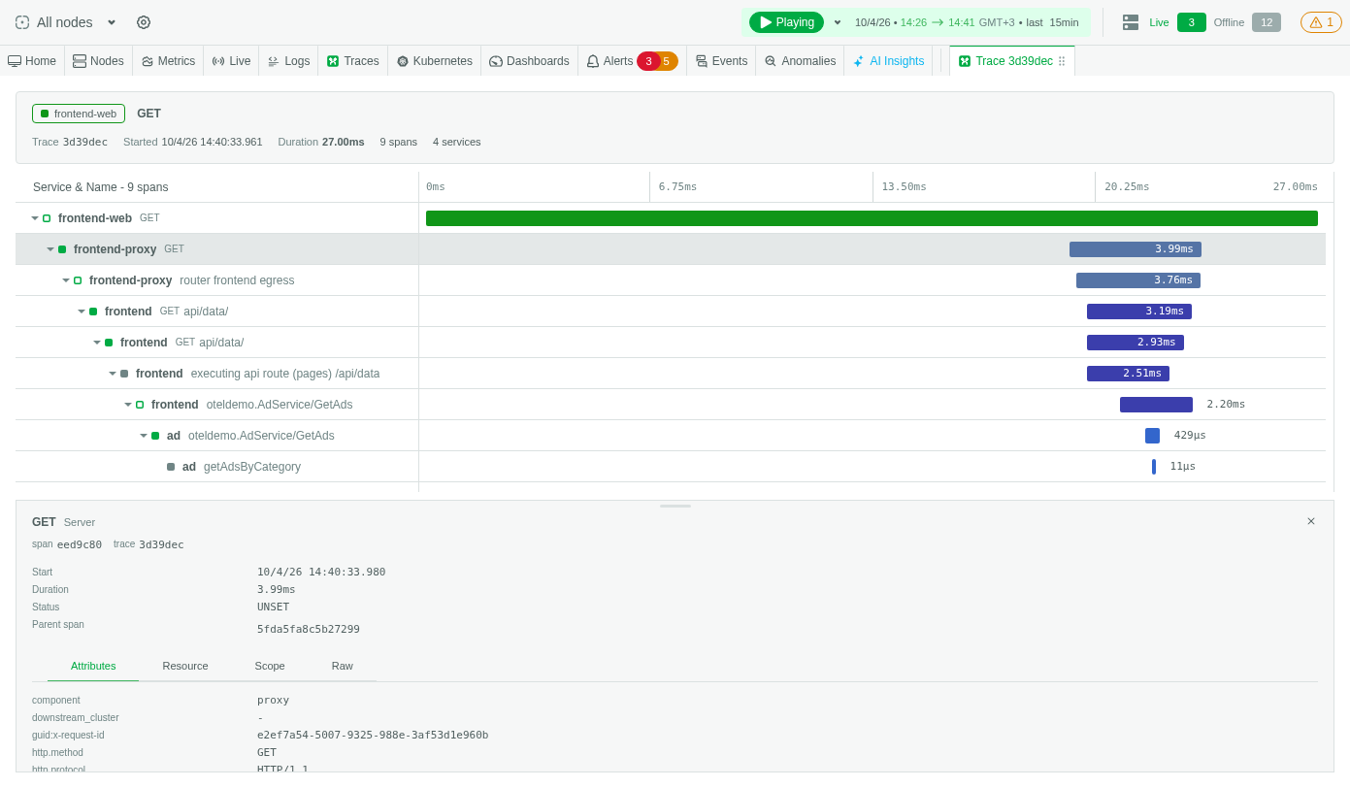The image size is (1350, 788).
Task: Switch to the Traces tab
Action: (x=352, y=61)
